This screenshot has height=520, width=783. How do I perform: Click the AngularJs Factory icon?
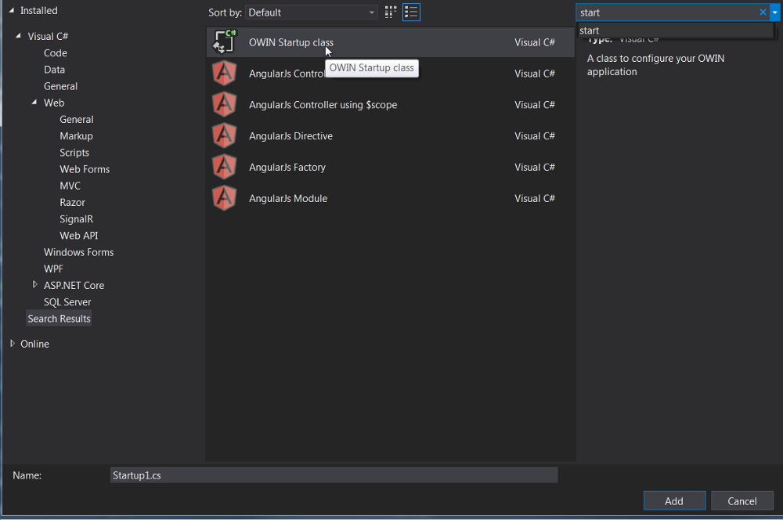[x=224, y=167]
